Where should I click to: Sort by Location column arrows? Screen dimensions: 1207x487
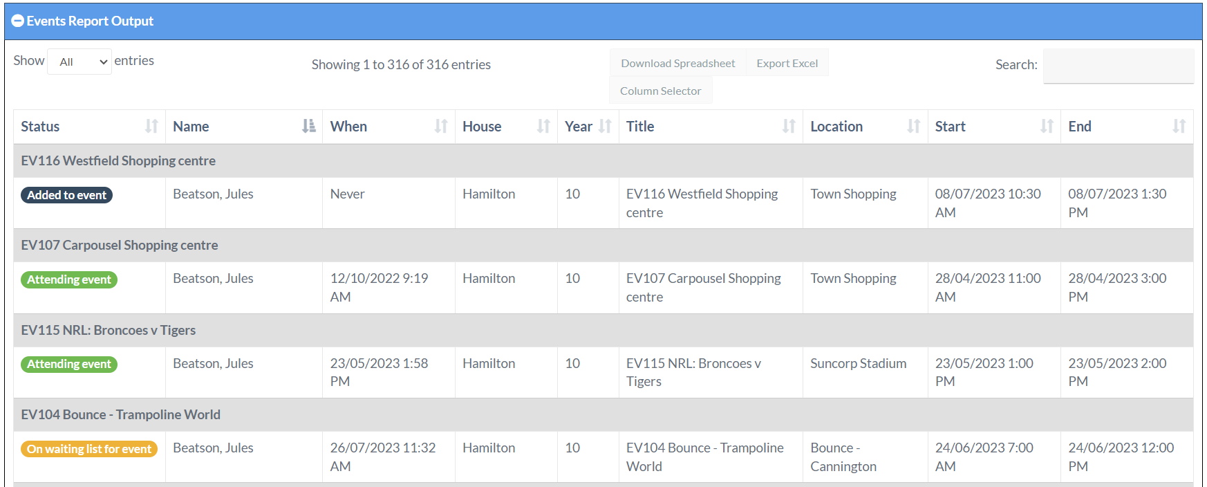coord(914,127)
